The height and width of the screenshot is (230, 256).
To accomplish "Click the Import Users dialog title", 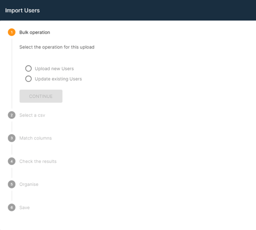I will [x=22, y=10].
